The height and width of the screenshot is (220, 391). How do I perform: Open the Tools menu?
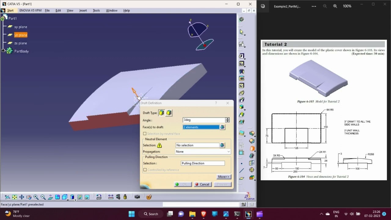(x=96, y=10)
